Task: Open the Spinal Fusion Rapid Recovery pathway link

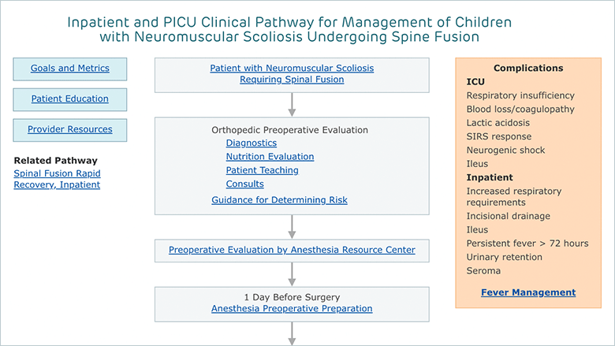Action: click(x=57, y=179)
